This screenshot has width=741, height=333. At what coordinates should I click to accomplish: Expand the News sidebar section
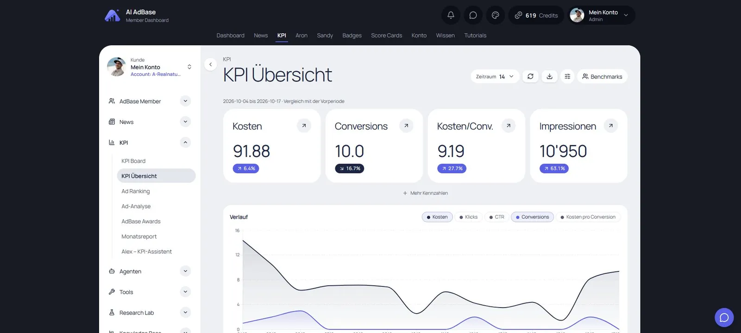click(185, 122)
